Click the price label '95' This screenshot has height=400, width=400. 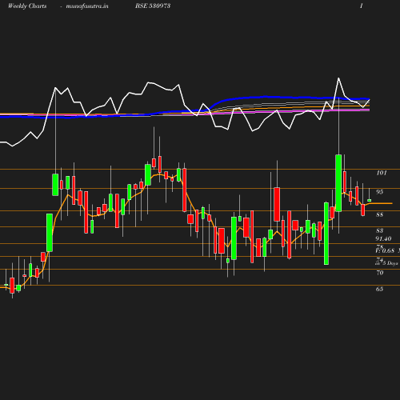coord(379,192)
